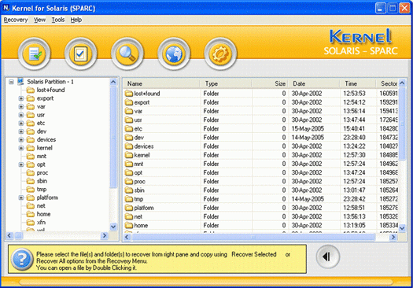This screenshot has height=288, width=413.
Task: Click tree pane scroll right arrow
Action: [x=105, y=235]
